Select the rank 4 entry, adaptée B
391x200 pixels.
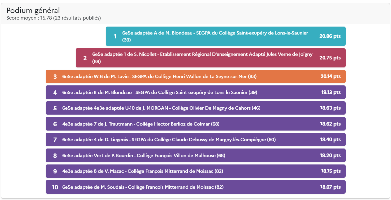pos(160,92)
